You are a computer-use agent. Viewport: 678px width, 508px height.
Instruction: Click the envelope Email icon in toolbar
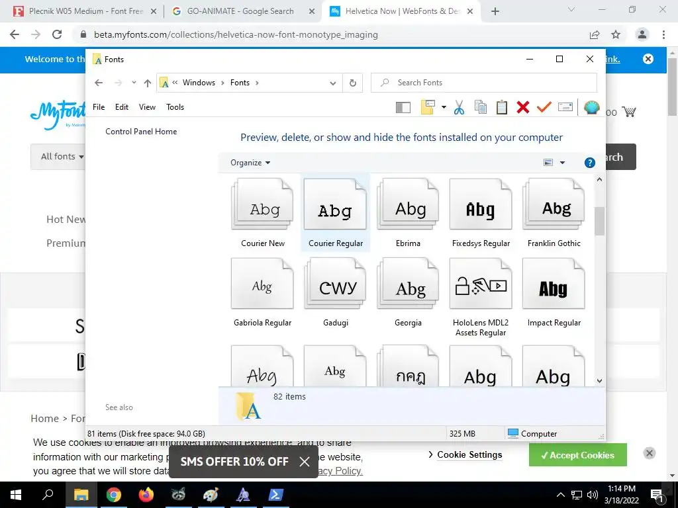pyautogui.click(x=565, y=106)
